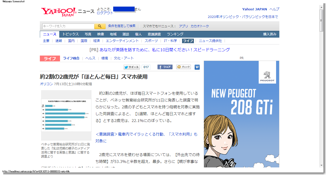Image resolution: width=326 pixels, height=175 pixels.
Task: Open 文化・アート subcategory
Action: coord(124,58)
